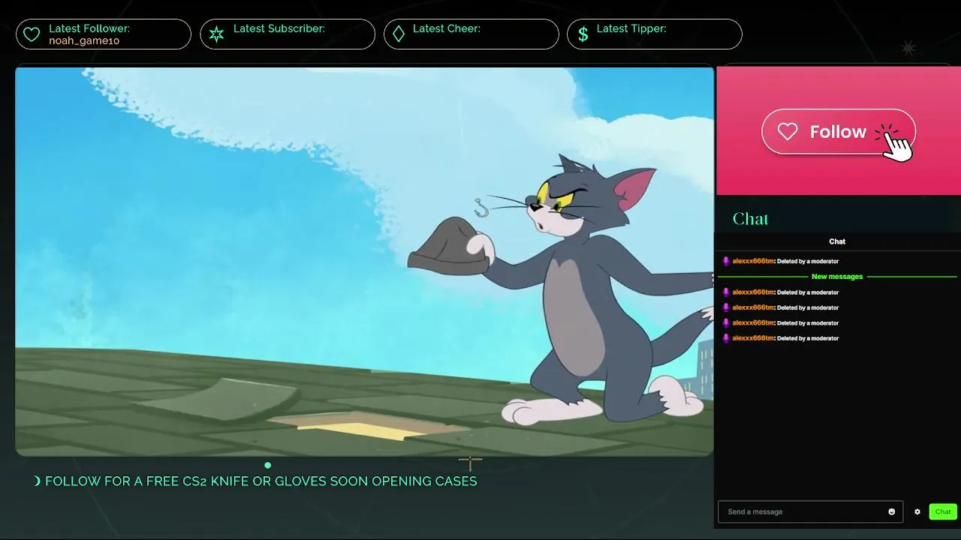Click the heart icon beside Latest Follower
The height and width of the screenshot is (540, 961).
click(x=32, y=34)
